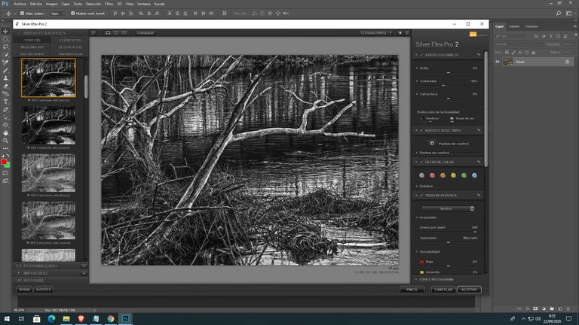The image size is (579, 325).
Task: Toggle the Selec. autom. checkbox
Action: coord(22,14)
